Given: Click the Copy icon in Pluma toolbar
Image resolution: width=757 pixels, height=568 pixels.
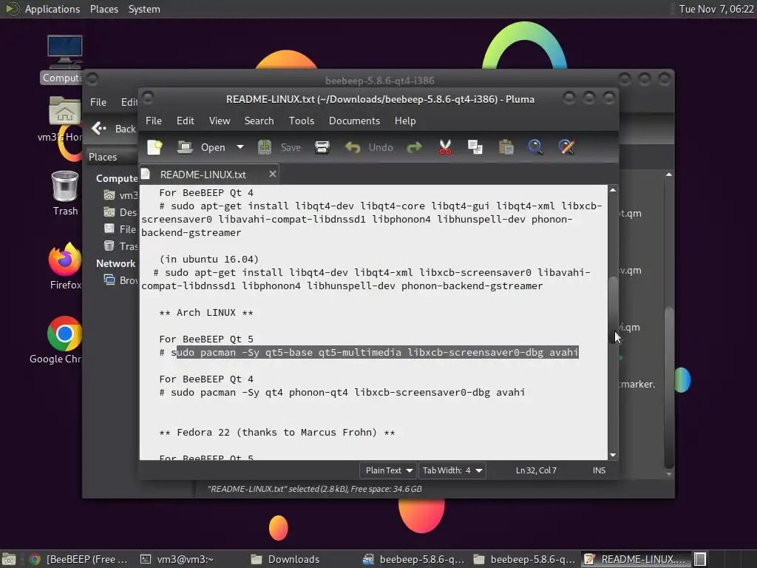Looking at the screenshot, I should (x=475, y=147).
